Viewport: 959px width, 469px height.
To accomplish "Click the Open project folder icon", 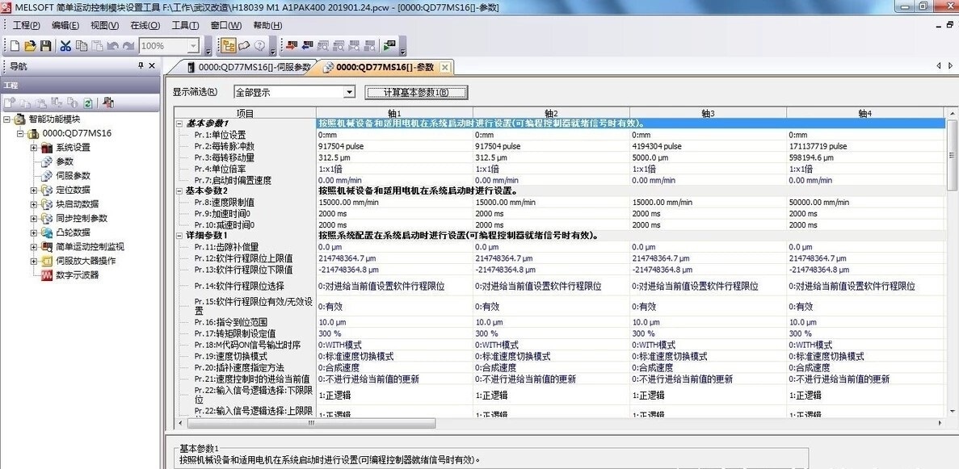I will tap(30, 46).
